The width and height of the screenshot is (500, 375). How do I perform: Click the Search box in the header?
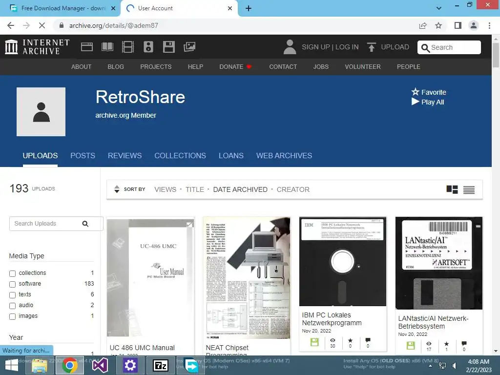(449, 47)
